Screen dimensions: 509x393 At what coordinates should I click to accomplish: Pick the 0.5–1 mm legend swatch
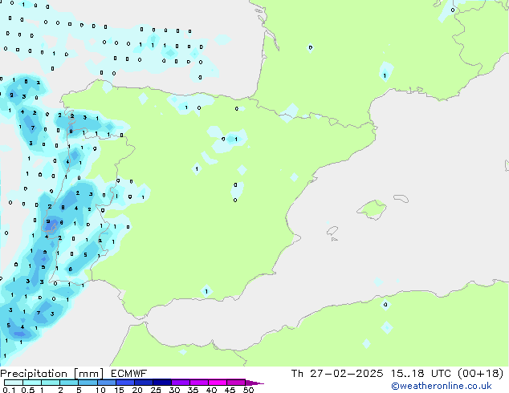[32, 383]
